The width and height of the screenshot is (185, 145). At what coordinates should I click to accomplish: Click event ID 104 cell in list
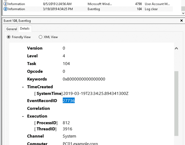click(139, 9)
